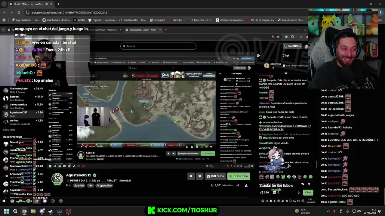Open the CSGOEmpire bookmark
The width and height of the screenshot is (385, 216).
tap(290, 20)
